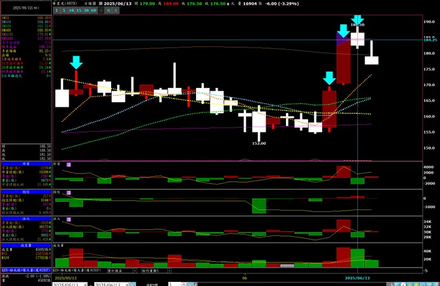Expand the end date 2025/06/13 dropdown
440x286 pixels.
[x=127, y=284]
